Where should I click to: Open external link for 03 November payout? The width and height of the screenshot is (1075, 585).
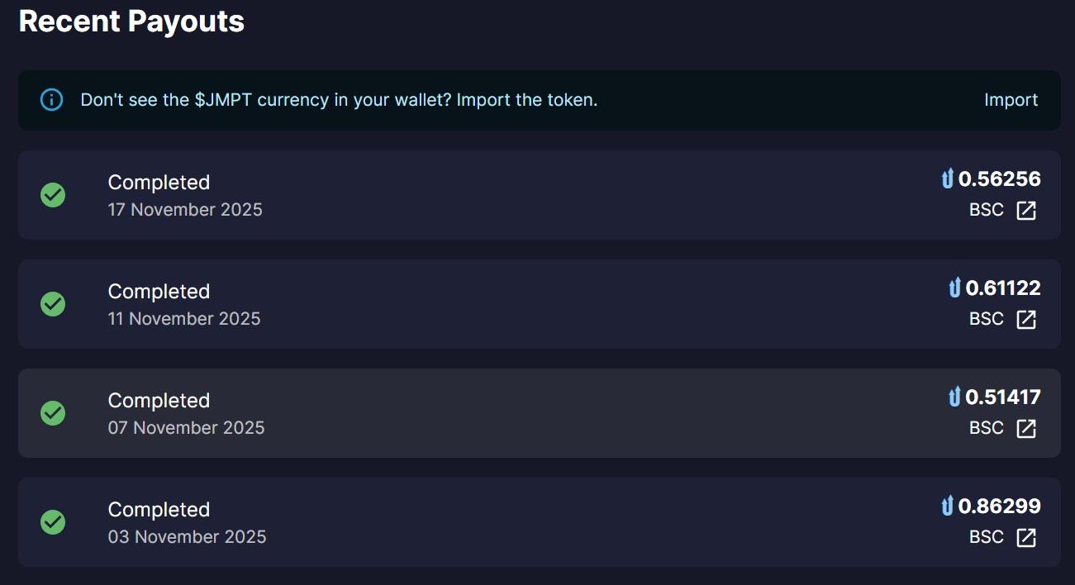pos(1025,538)
